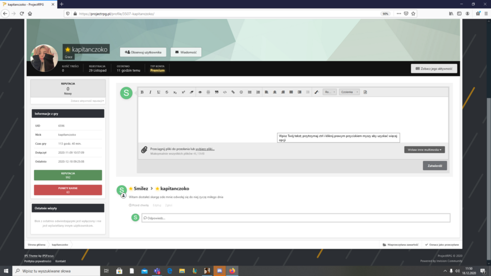Toggle underline formatting in the editor toolbar
The height and width of the screenshot is (276, 491).
[159, 92]
